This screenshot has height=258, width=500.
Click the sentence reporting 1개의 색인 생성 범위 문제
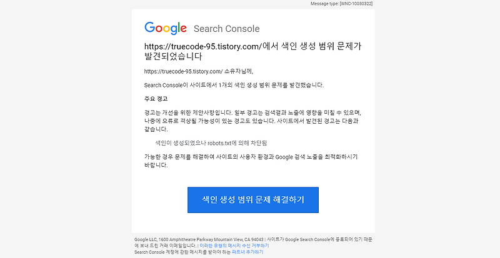point(234,85)
